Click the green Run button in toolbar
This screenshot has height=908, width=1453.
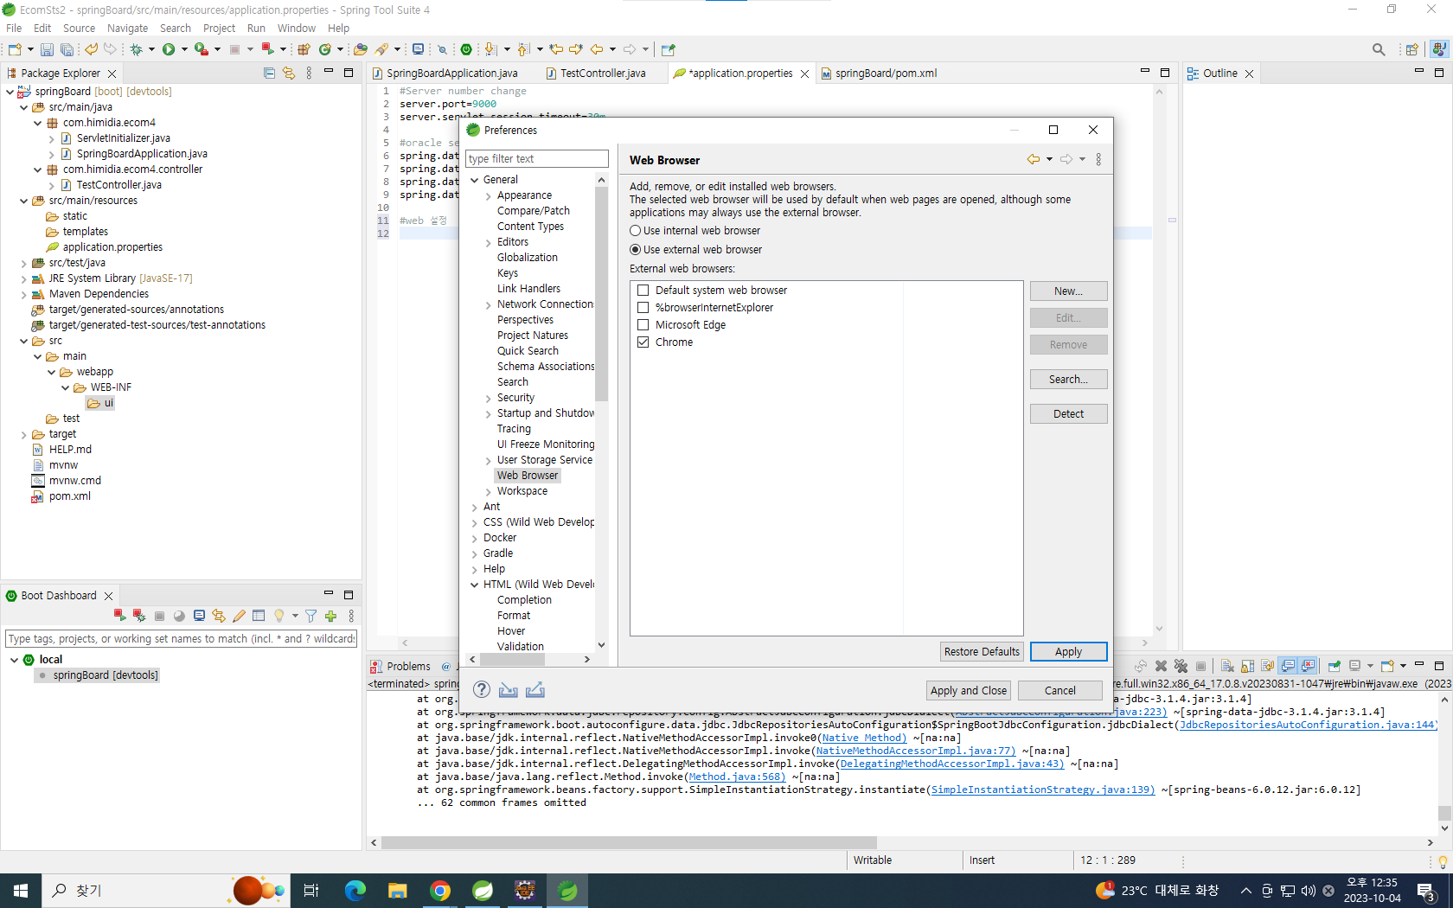coord(169,49)
